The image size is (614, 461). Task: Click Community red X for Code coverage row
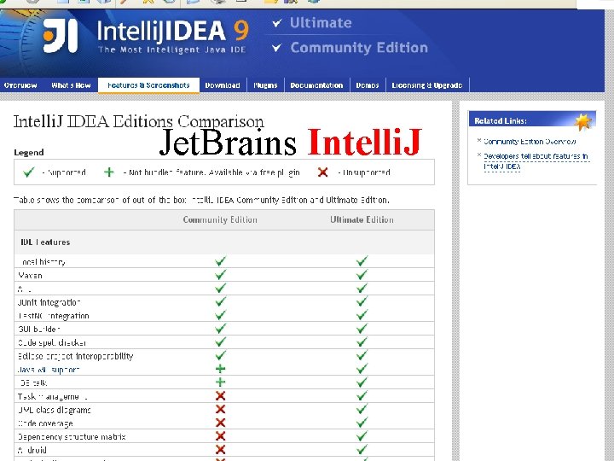pyautogui.click(x=221, y=423)
